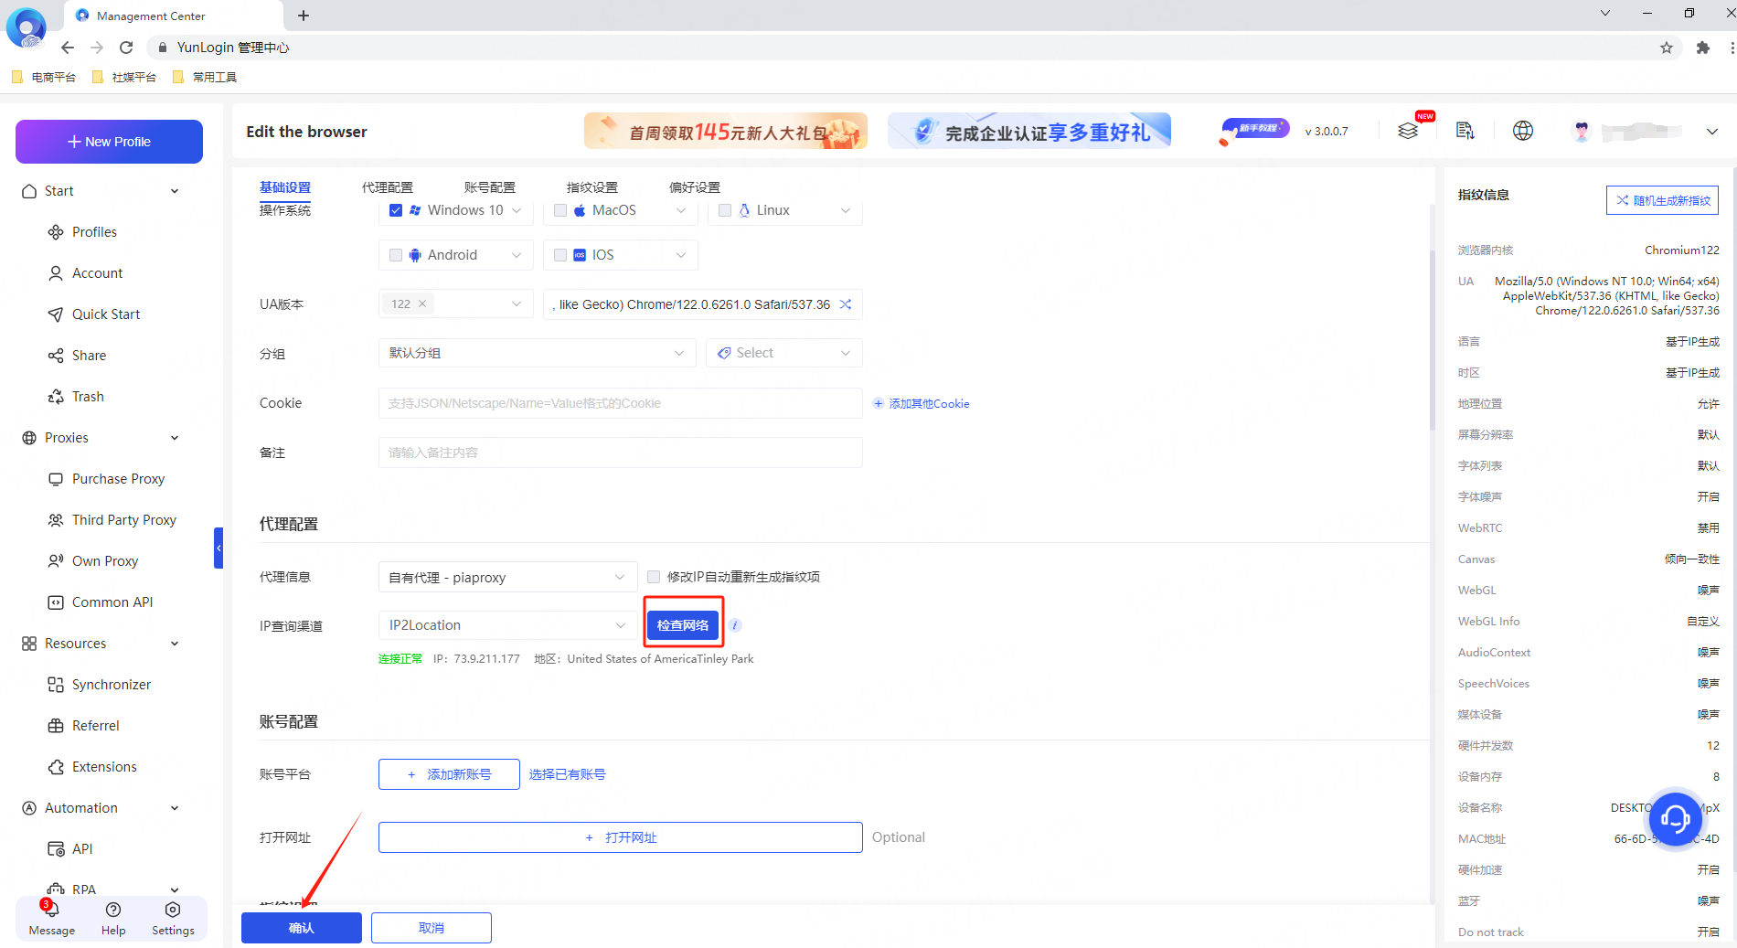
Task: Open the customer support headset bubble
Action: click(x=1675, y=817)
